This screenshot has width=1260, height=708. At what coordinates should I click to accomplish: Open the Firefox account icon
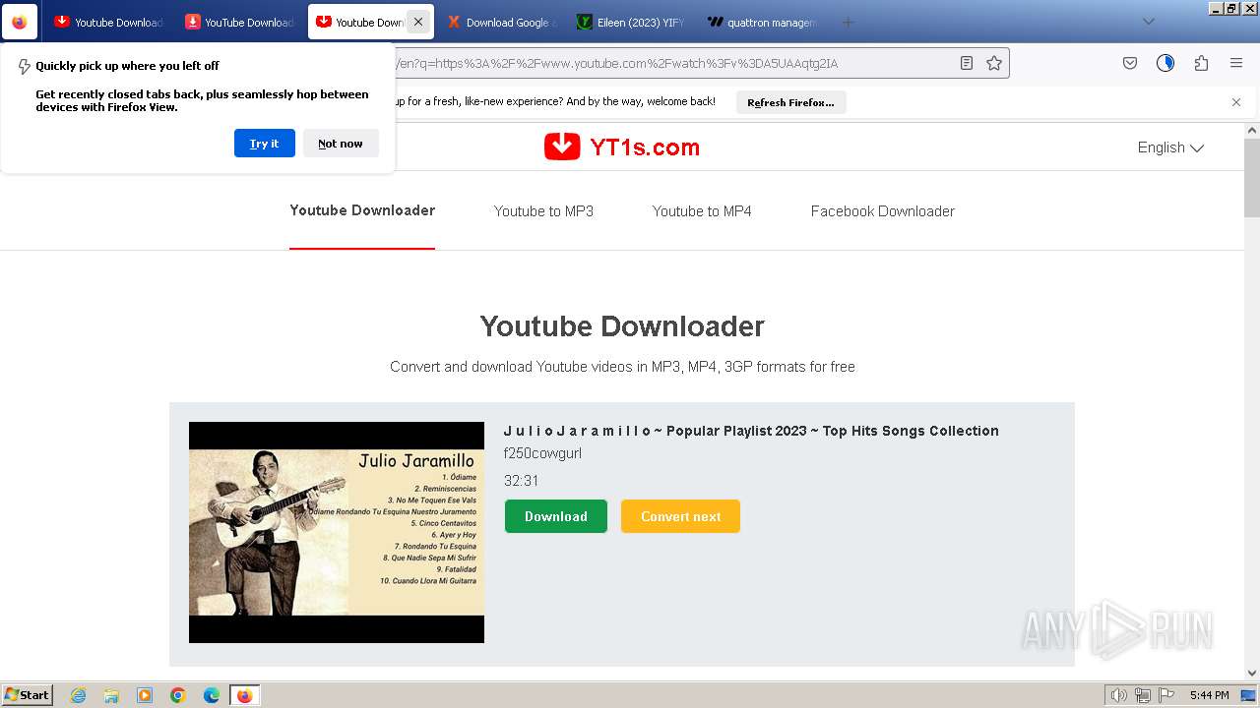click(1165, 63)
